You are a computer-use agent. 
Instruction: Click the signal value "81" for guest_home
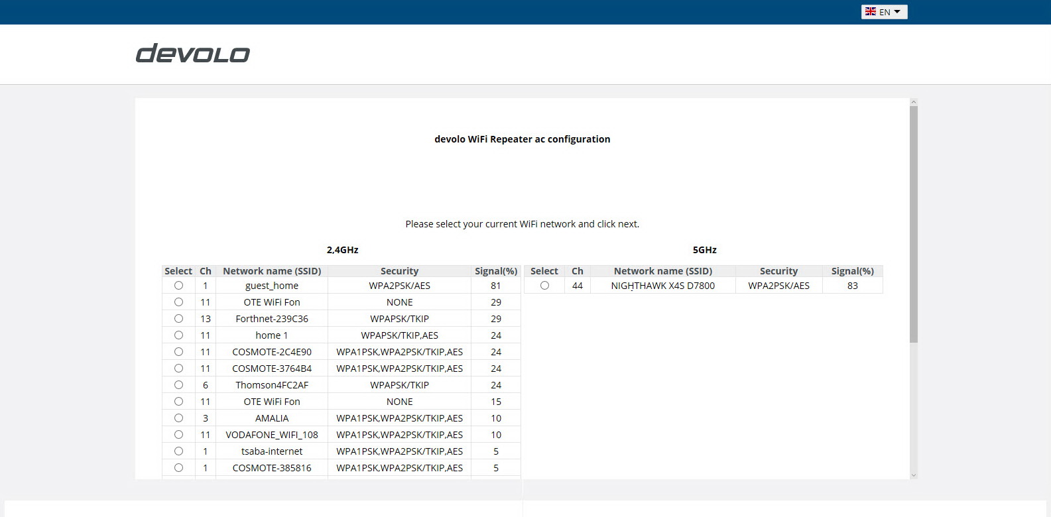[496, 286]
